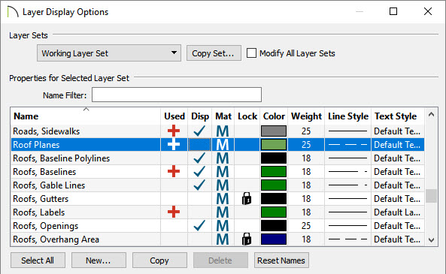This screenshot has height=274, width=446.
Task: Click the Mat M icon for Roofs, Gable Lines
Action: point(223,185)
